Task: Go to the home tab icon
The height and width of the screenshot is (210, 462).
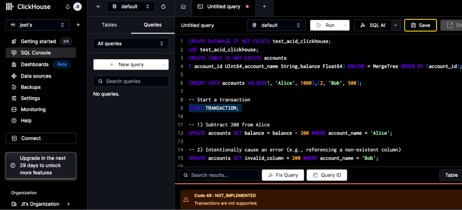Action: pos(183,6)
